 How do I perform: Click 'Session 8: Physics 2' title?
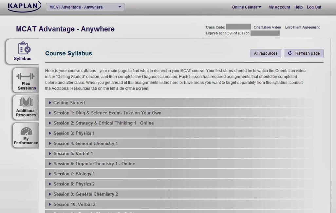click(x=74, y=184)
